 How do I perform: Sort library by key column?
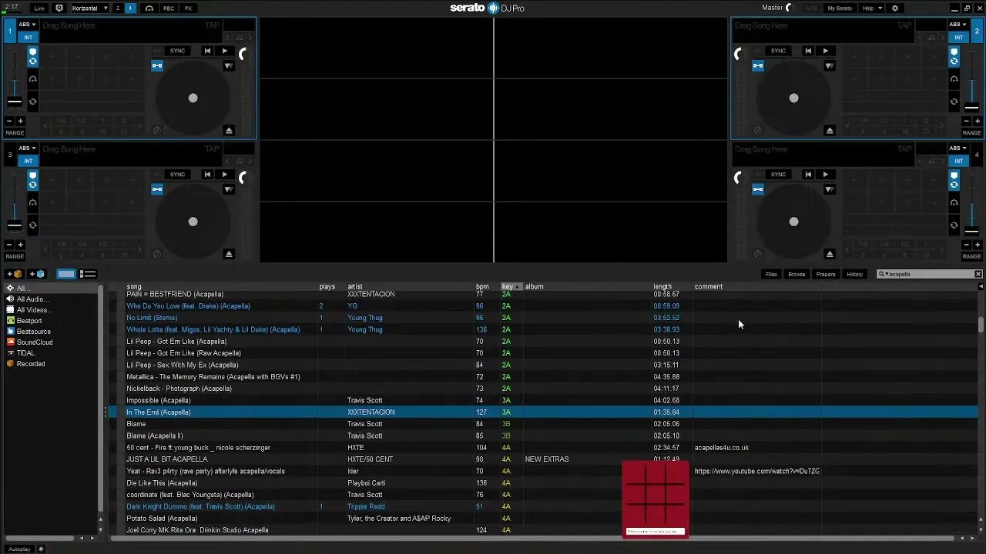511,286
